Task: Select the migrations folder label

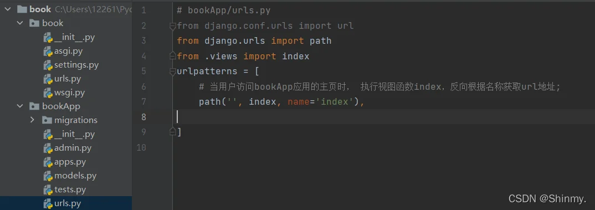Action: pos(76,120)
